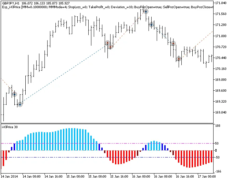Click the i-KlPrice 30 indicator label

coord(10,127)
